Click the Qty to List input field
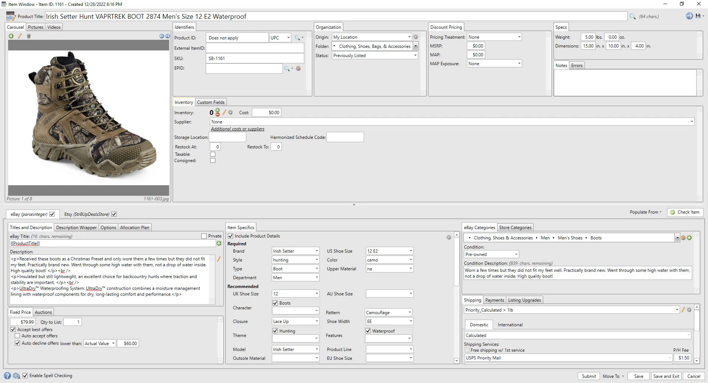This screenshot has height=383, width=708. pyautogui.click(x=72, y=321)
